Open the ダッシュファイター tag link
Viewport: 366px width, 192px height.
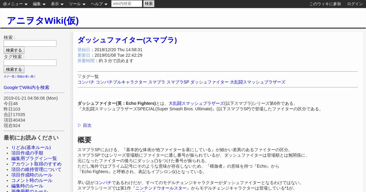(x=210, y=82)
